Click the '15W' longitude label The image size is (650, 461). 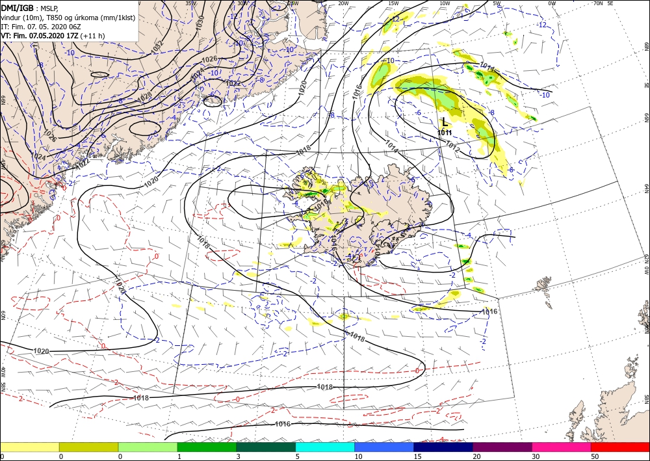pyautogui.click(x=393, y=3)
